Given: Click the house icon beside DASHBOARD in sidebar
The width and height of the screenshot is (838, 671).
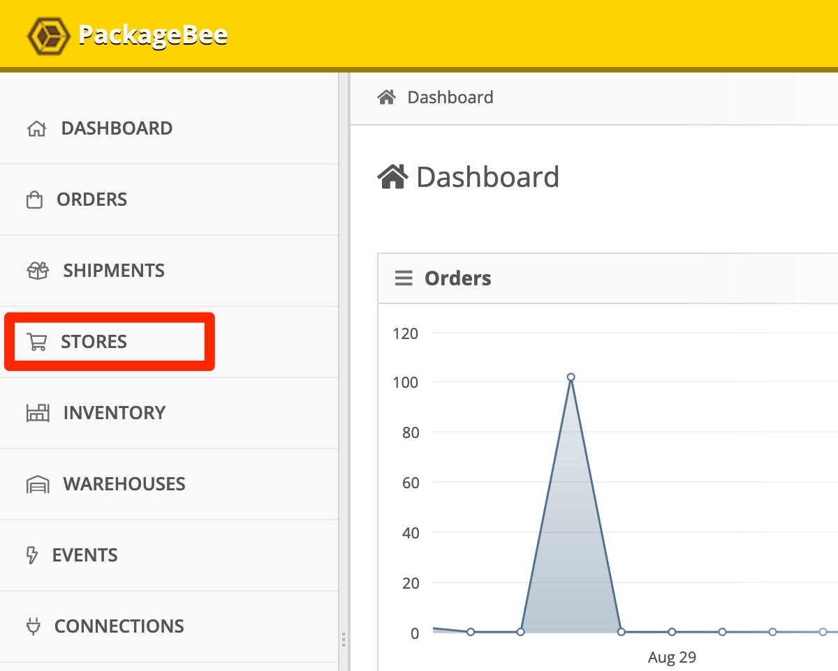Looking at the screenshot, I should tap(36, 129).
